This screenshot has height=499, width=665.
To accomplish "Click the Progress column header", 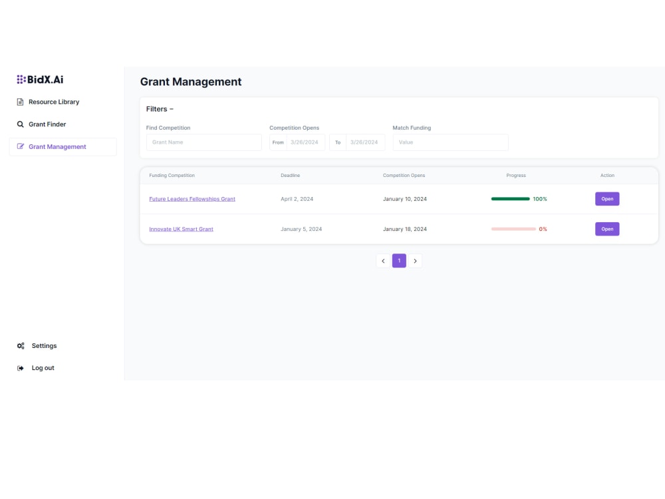I will pos(516,175).
